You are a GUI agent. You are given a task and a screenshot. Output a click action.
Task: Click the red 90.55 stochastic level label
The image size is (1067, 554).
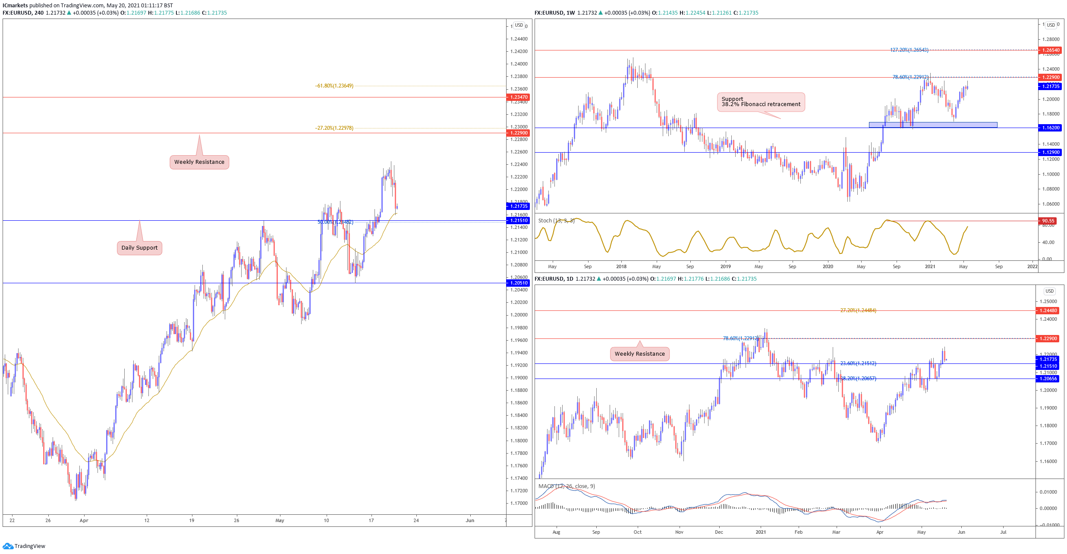pos(1048,221)
